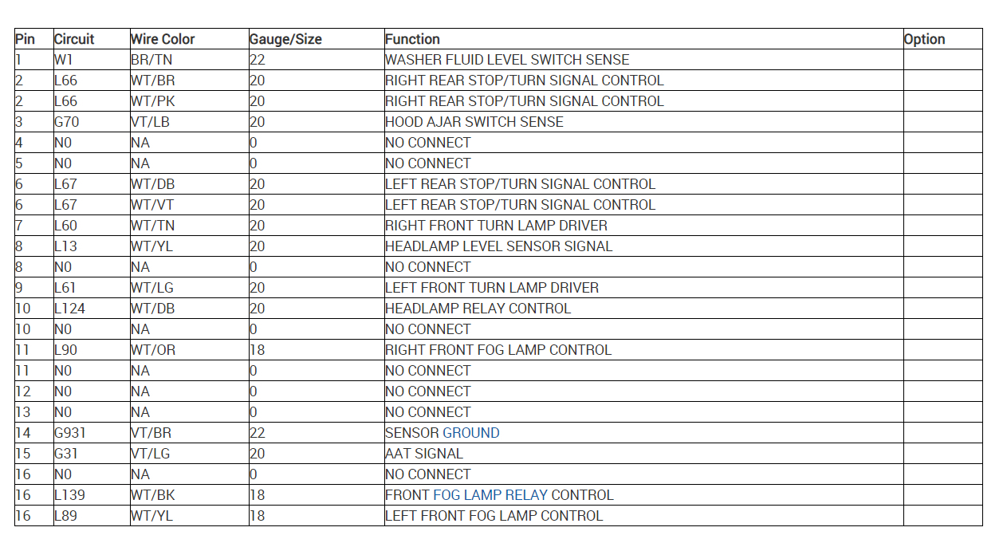This screenshot has width=1007, height=543.
Task: Select the HEADLAMP LEVEL SENSOR SIGNAL cell
Action: coord(498,246)
